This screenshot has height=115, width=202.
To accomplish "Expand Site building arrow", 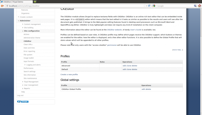I will [x=23, y=27].
